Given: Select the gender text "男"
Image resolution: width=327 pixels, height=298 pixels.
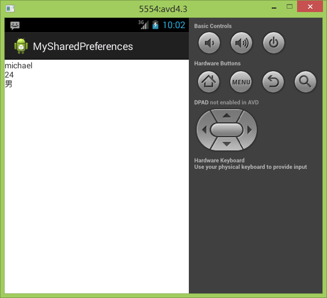Looking at the screenshot, I should point(9,84).
